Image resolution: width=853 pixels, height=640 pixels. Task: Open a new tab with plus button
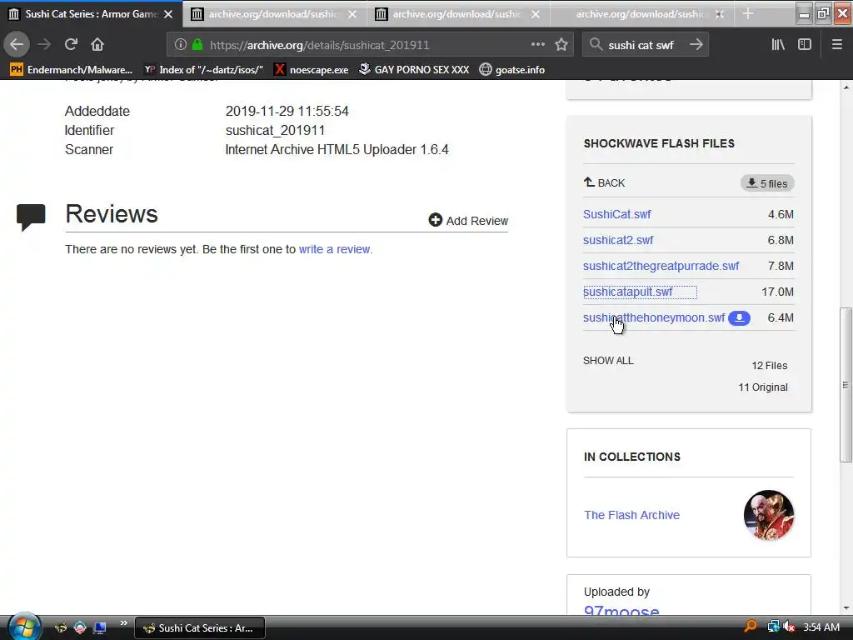point(748,13)
